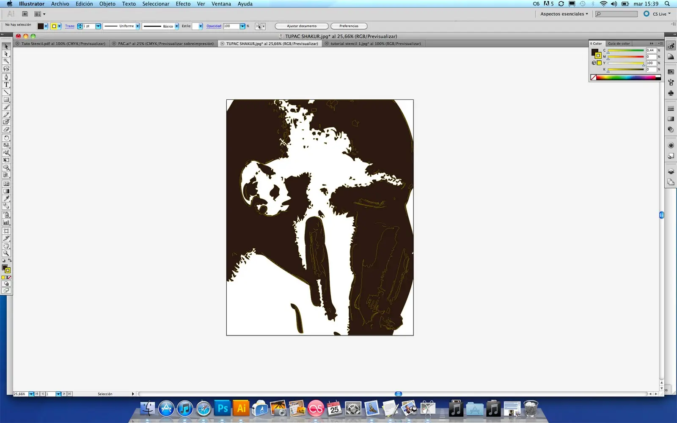Click the zoom level field showing 25,66%
The width and height of the screenshot is (677, 423).
point(20,394)
